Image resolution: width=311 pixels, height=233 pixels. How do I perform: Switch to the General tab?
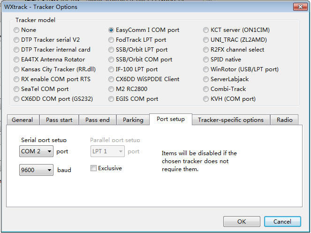point(22,120)
